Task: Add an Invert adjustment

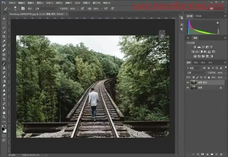Action: (x=195, y=56)
